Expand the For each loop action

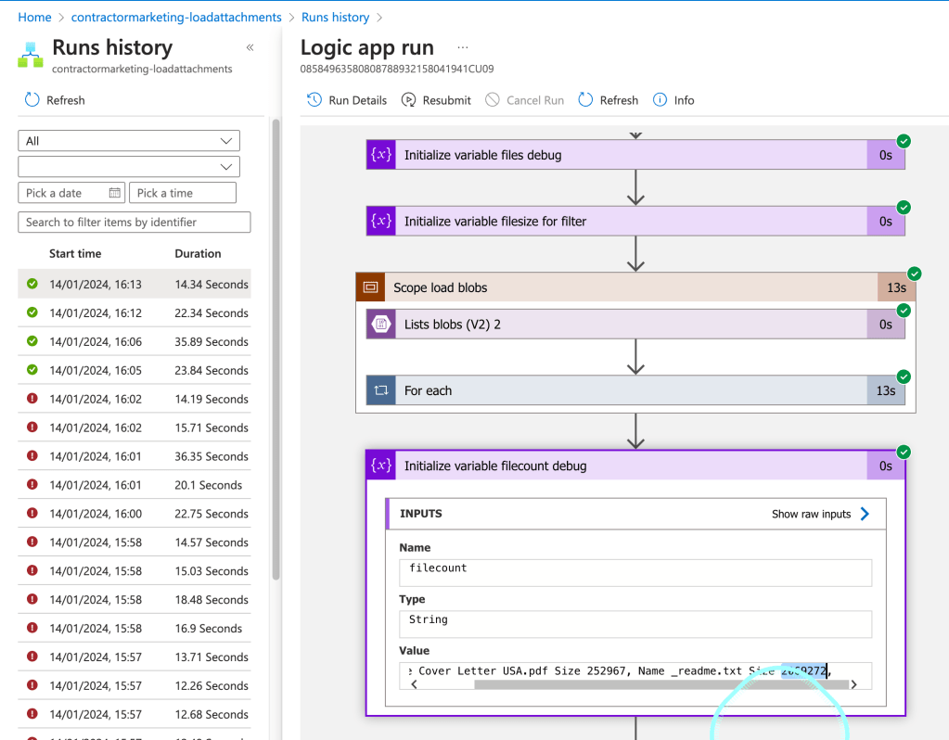(x=635, y=390)
